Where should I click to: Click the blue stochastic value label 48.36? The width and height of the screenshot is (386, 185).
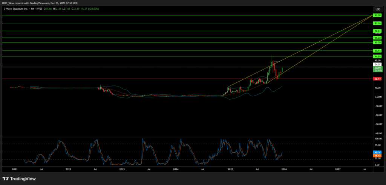pyautogui.click(x=377, y=152)
